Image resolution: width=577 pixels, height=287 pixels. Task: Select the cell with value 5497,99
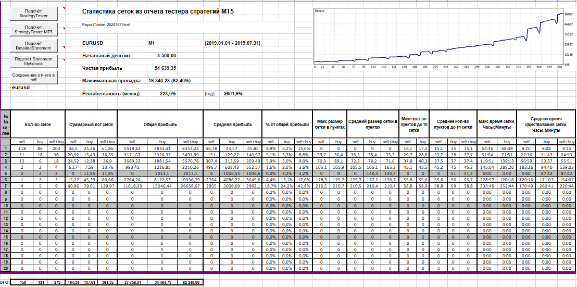pos(190,154)
